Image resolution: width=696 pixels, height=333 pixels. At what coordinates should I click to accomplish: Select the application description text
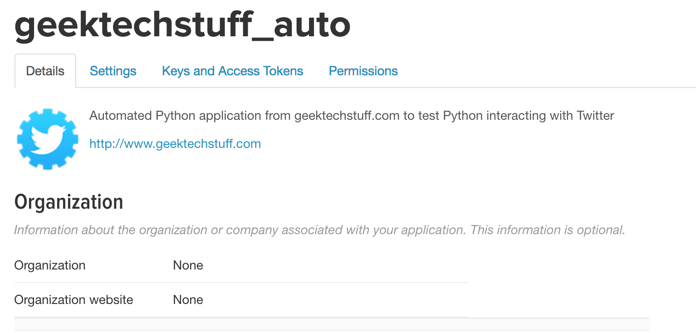(351, 116)
